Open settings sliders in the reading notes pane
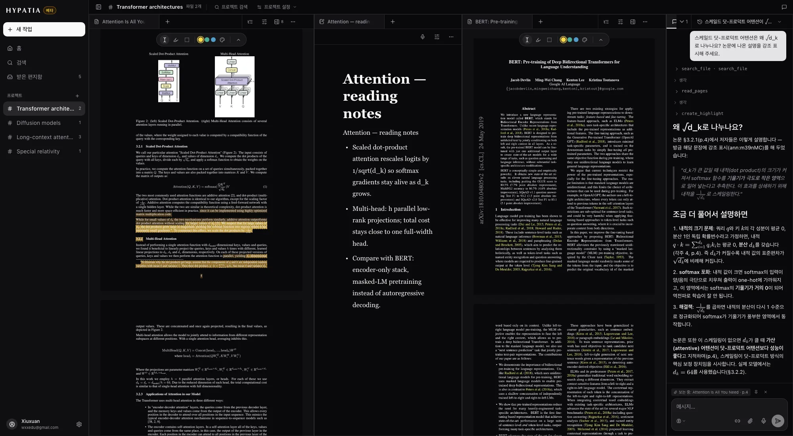 point(437,37)
